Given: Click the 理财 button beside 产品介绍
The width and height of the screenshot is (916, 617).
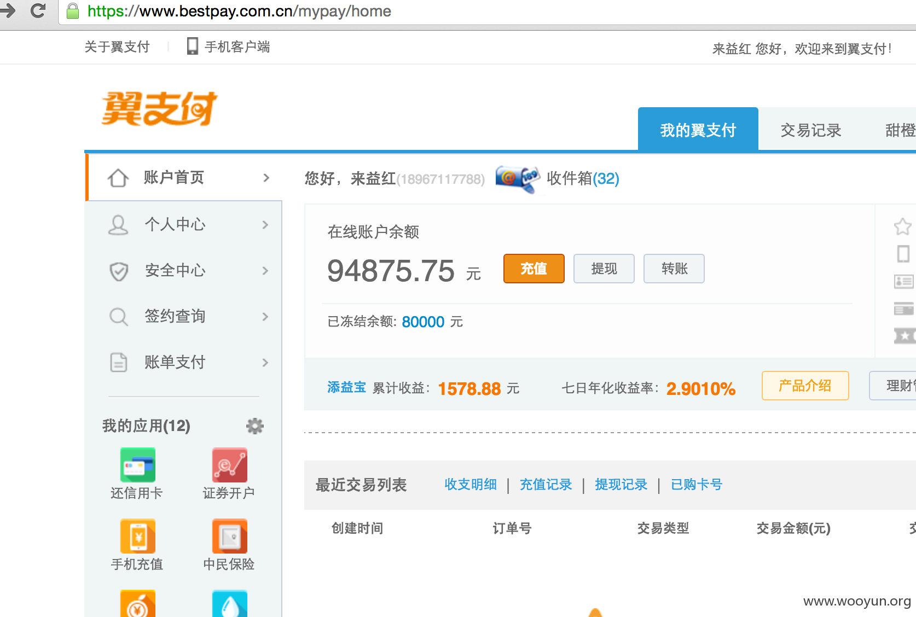Looking at the screenshot, I should [x=893, y=386].
